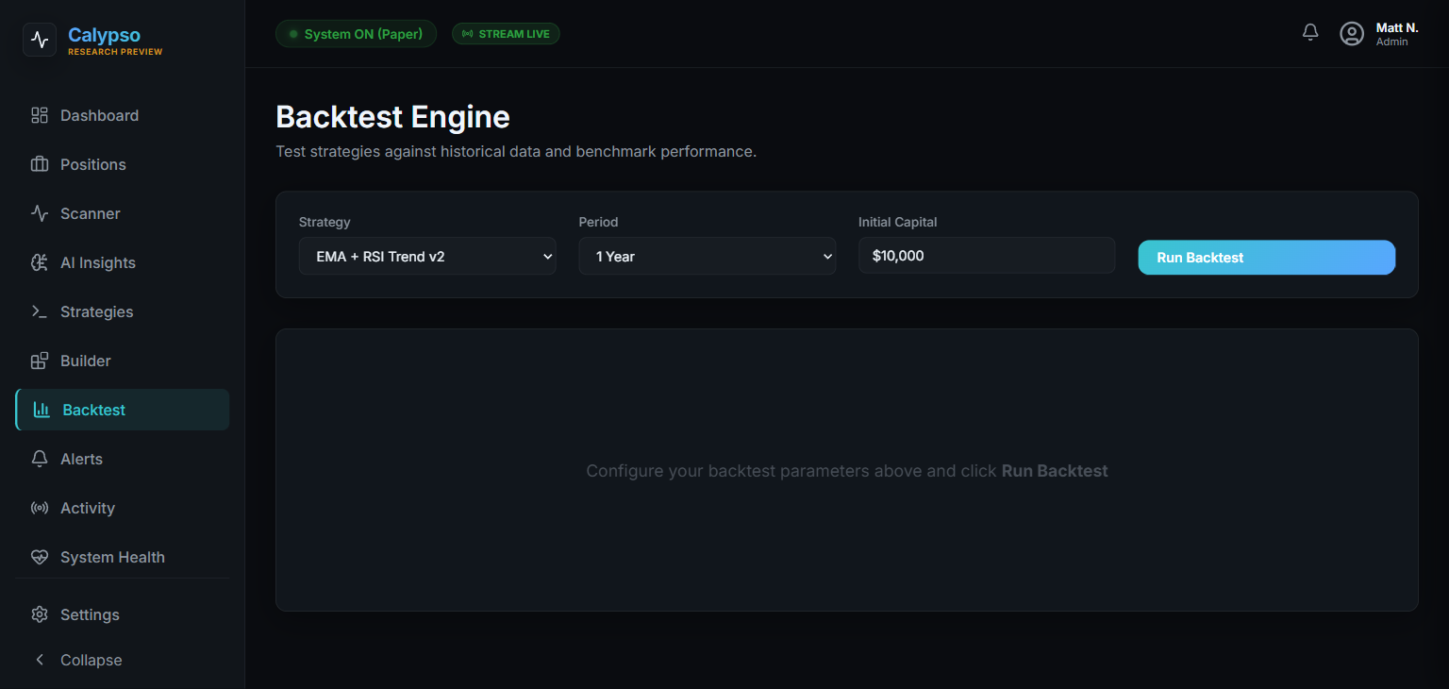The image size is (1449, 689).
Task: Select the Backtest chart icon
Action: tap(39, 410)
